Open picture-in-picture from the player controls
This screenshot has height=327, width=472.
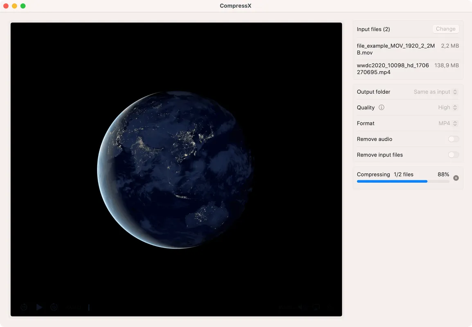(x=316, y=307)
